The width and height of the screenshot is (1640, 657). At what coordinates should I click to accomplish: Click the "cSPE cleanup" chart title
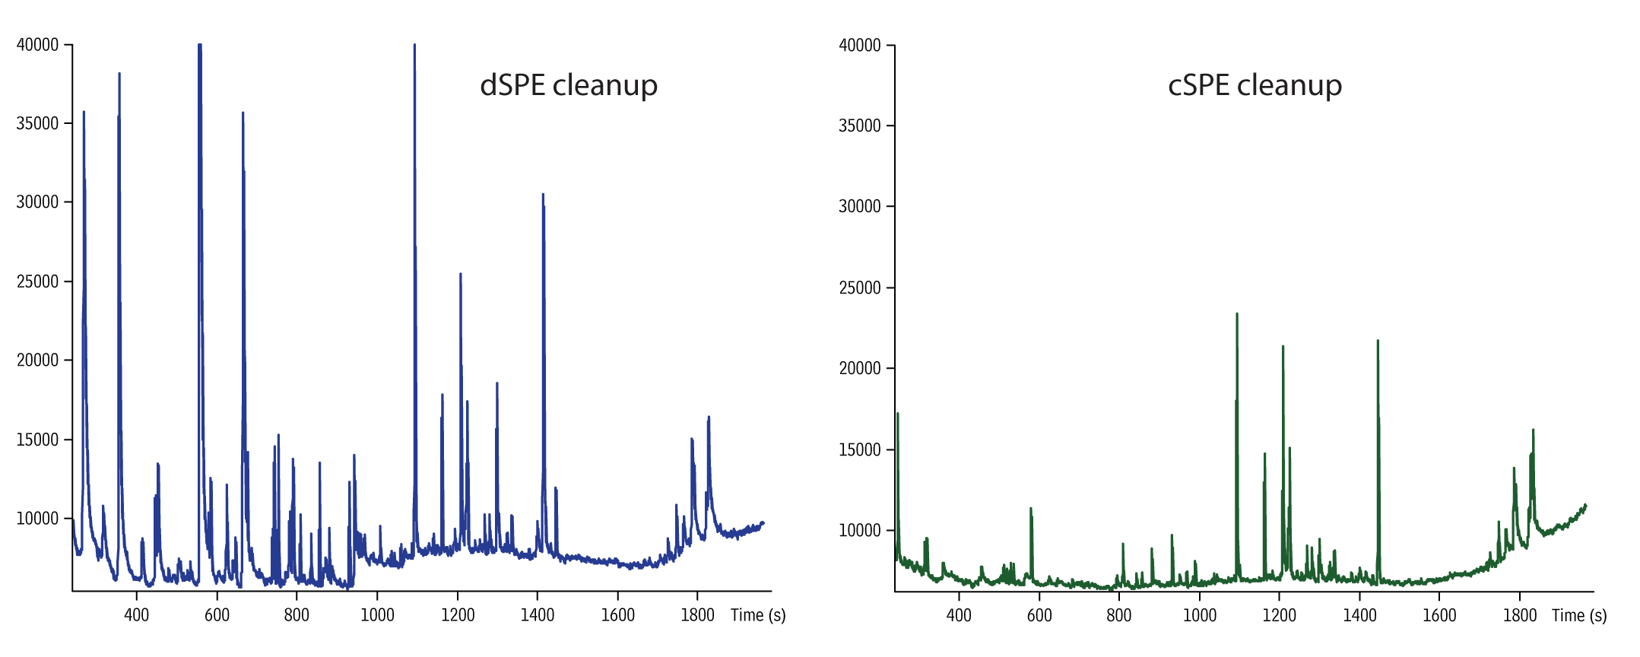pyautogui.click(x=1255, y=85)
